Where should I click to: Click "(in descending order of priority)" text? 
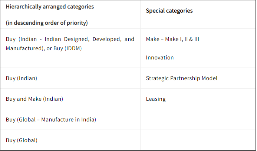[x=47, y=23]
